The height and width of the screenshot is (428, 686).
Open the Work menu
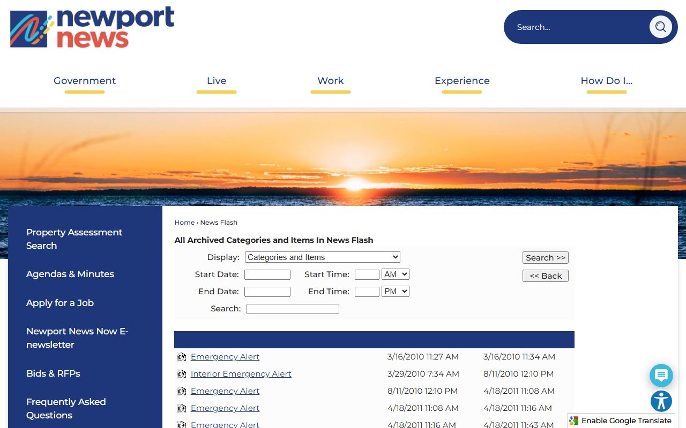(x=331, y=81)
